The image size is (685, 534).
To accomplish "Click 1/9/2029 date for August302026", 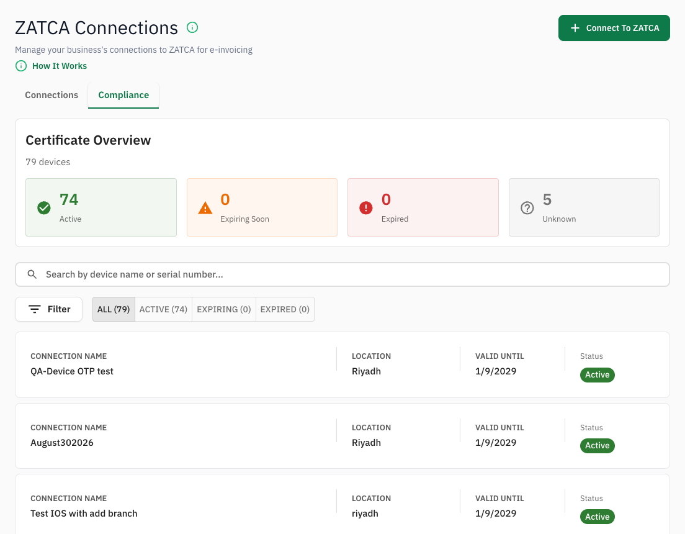I will click(496, 443).
